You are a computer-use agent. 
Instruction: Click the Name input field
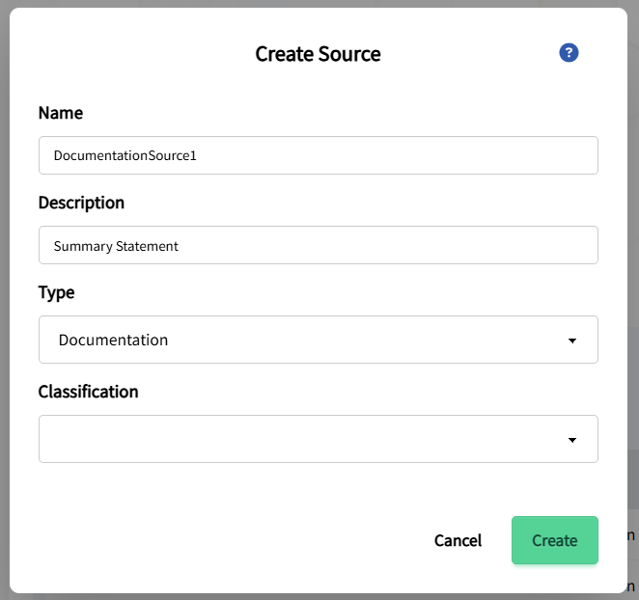coord(319,155)
